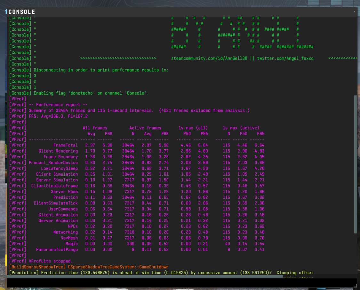Click the Frame Boundary row label
The image size is (360, 290).
(60, 157)
